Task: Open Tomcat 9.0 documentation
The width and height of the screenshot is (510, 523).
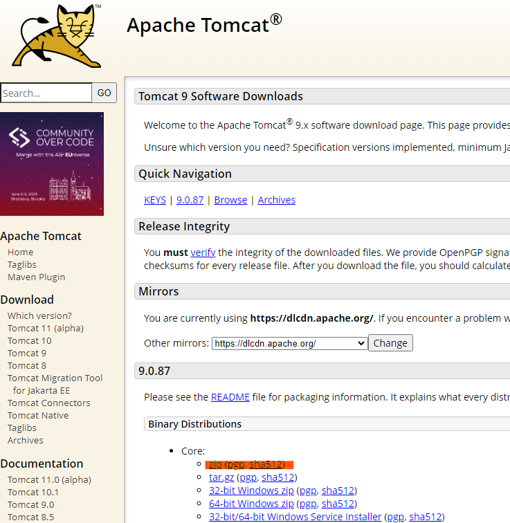Action: pos(30,504)
